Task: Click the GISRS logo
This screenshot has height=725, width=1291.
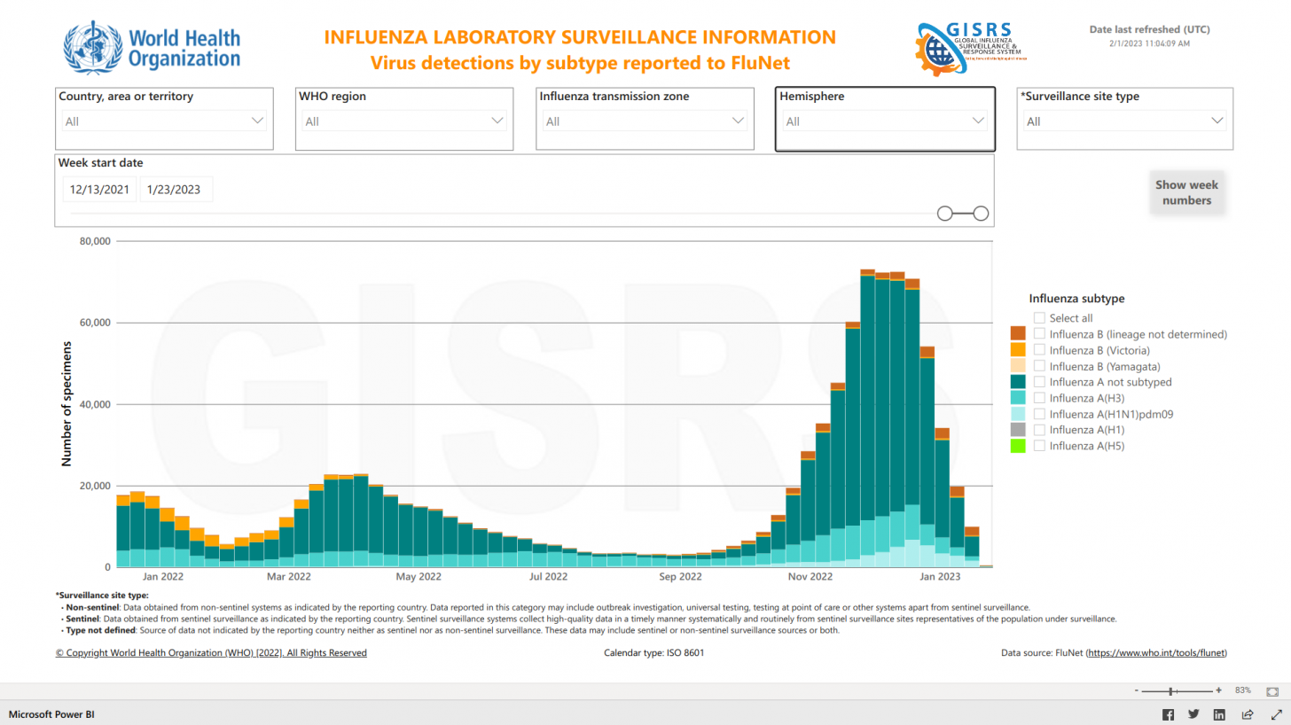Action: [x=968, y=47]
